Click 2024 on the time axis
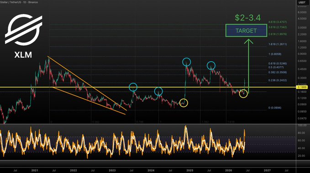 (x=151, y=170)
